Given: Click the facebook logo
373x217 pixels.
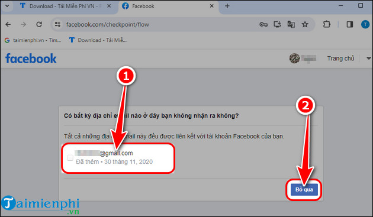Looking at the screenshot, I should click(x=31, y=59).
